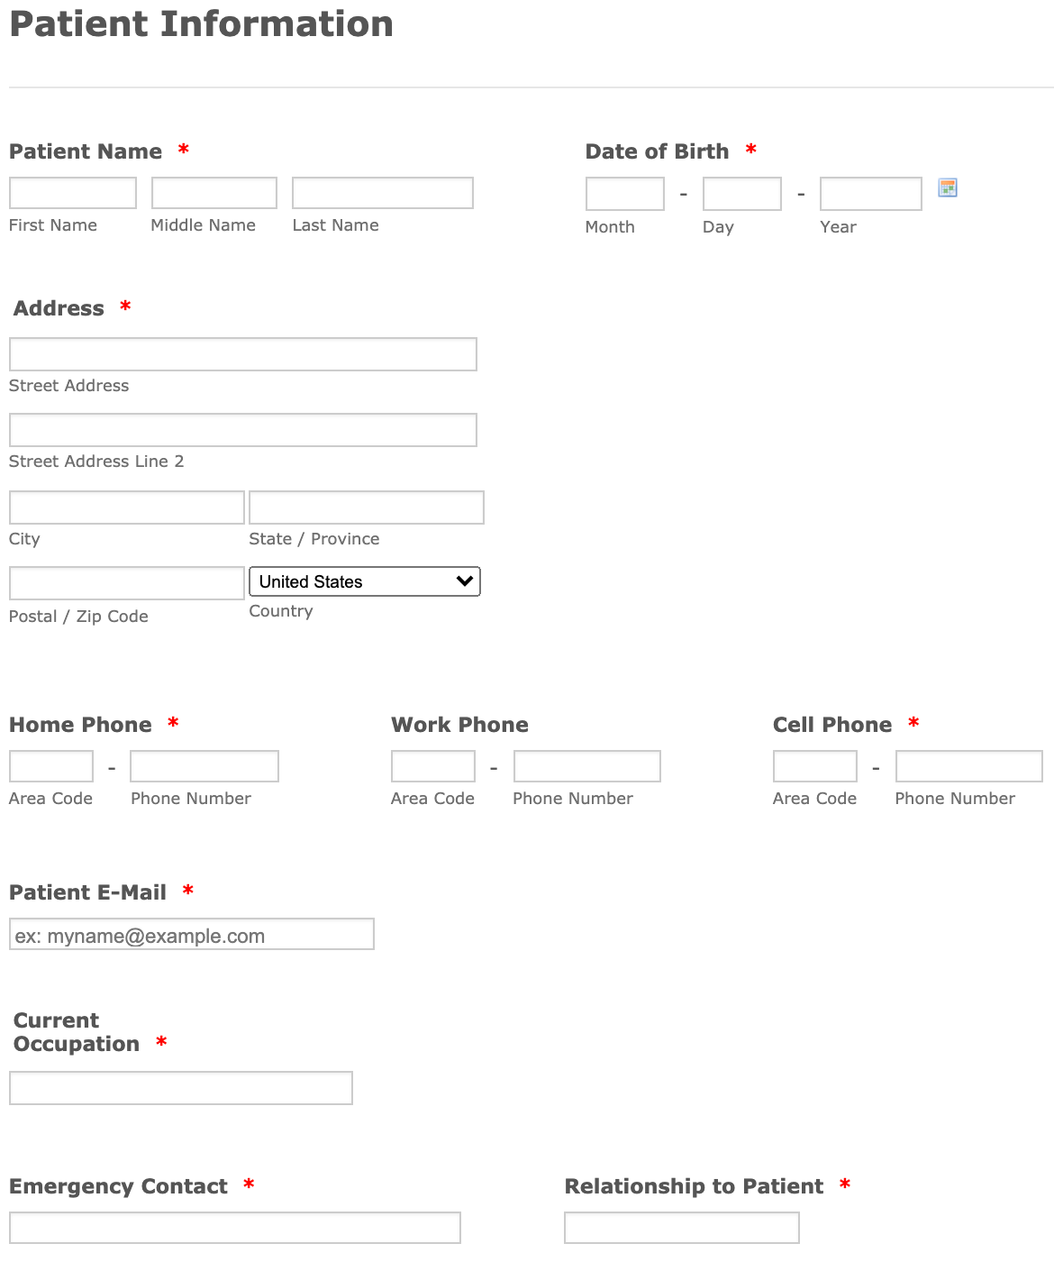
Task: Focus the birth Year field
Action: pyautogui.click(x=870, y=194)
